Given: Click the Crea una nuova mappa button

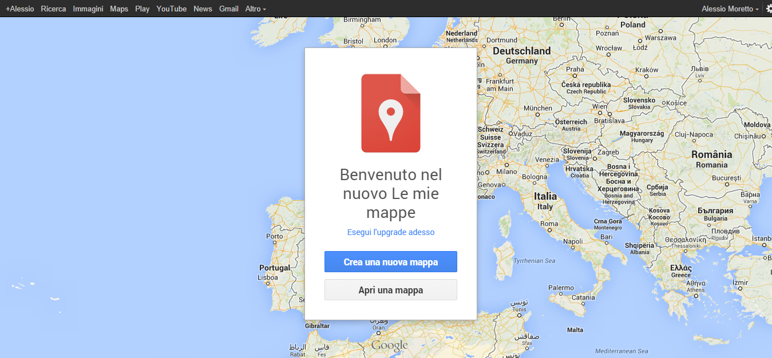Looking at the screenshot, I should coord(391,262).
